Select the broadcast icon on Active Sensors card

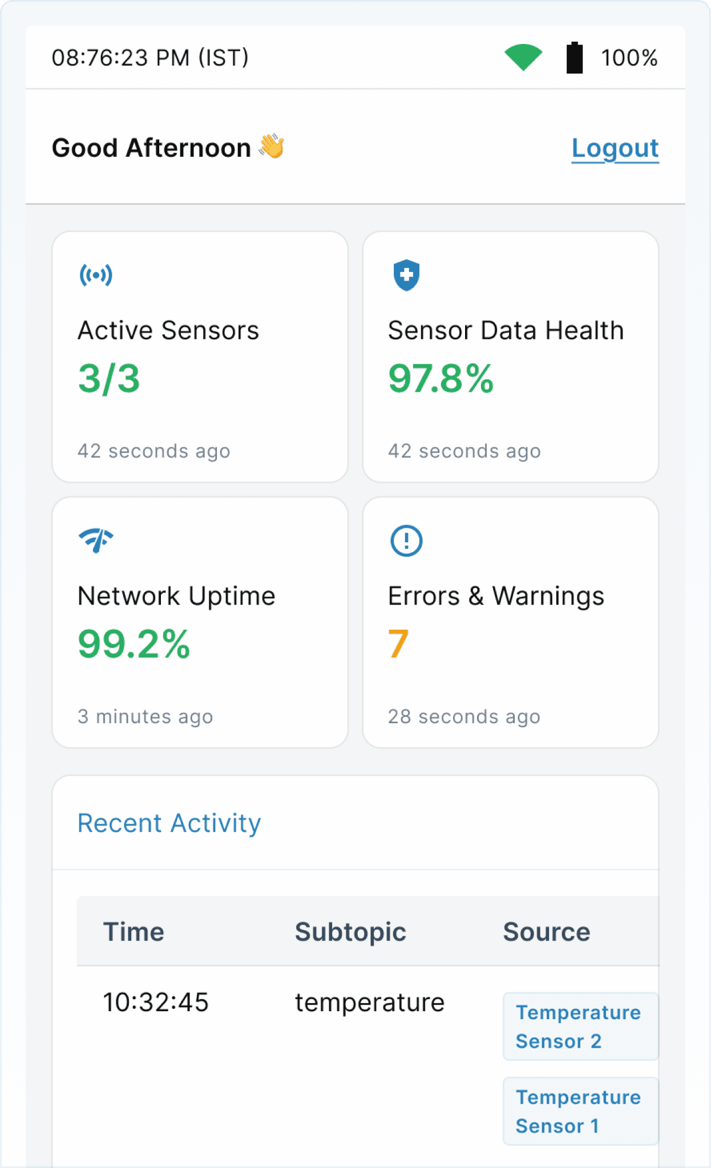click(97, 275)
